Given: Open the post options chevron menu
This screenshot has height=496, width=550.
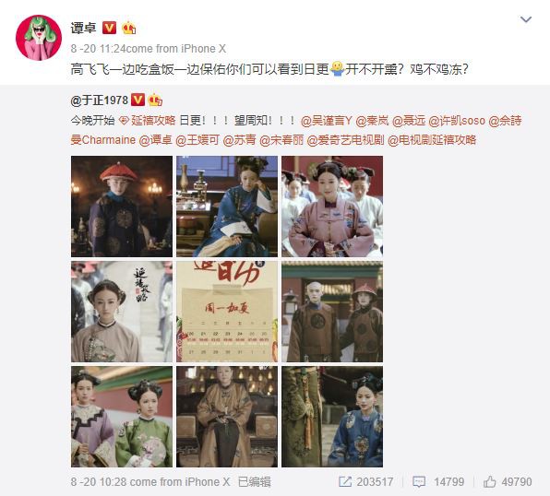Looking at the screenshot, I should 525,19.
